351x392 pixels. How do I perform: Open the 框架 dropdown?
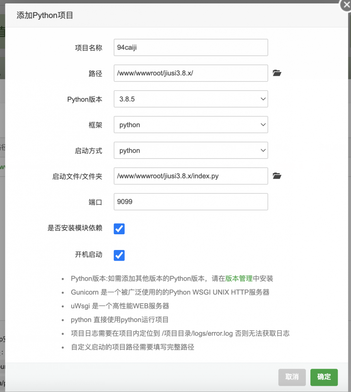click(191, 124)
